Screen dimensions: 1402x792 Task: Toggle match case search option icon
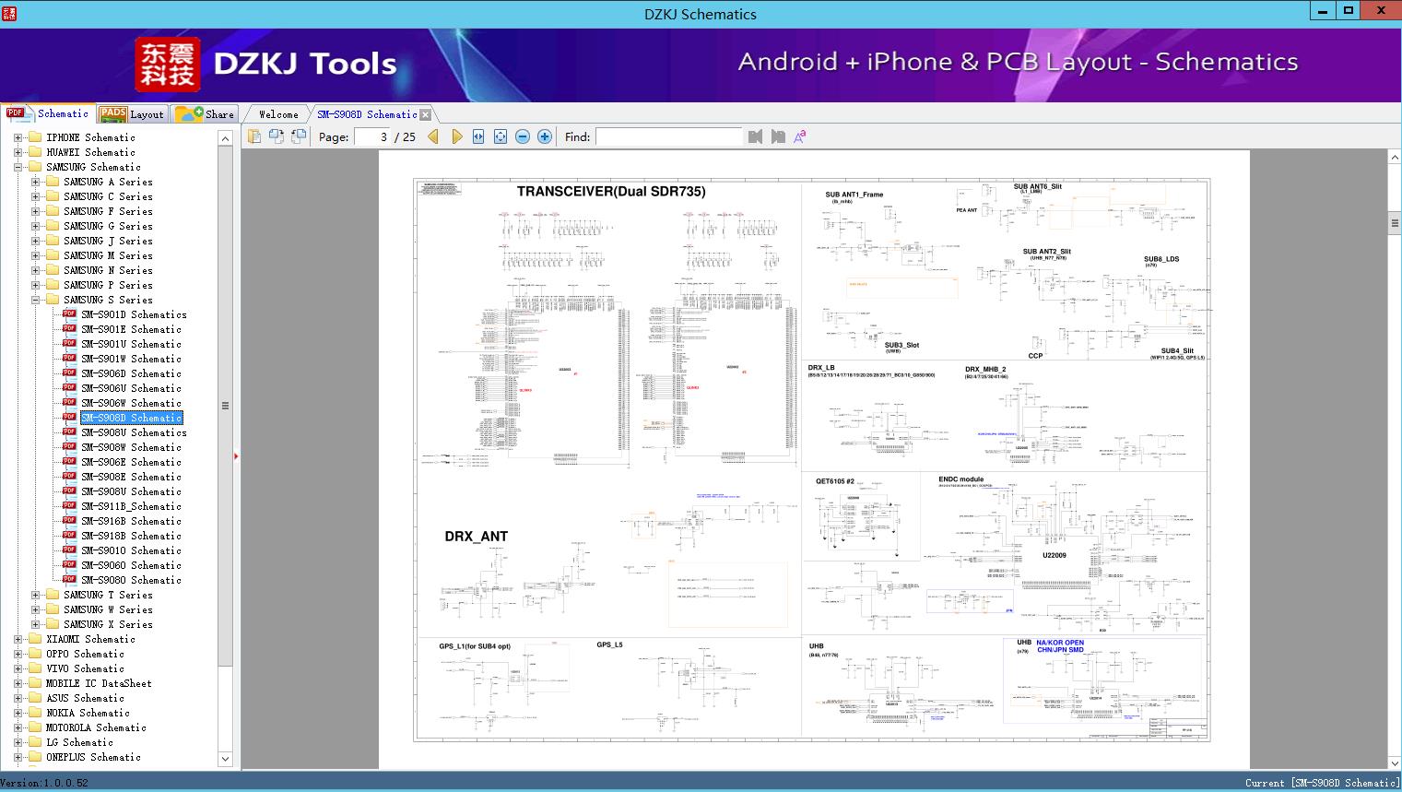coord(799,136)
